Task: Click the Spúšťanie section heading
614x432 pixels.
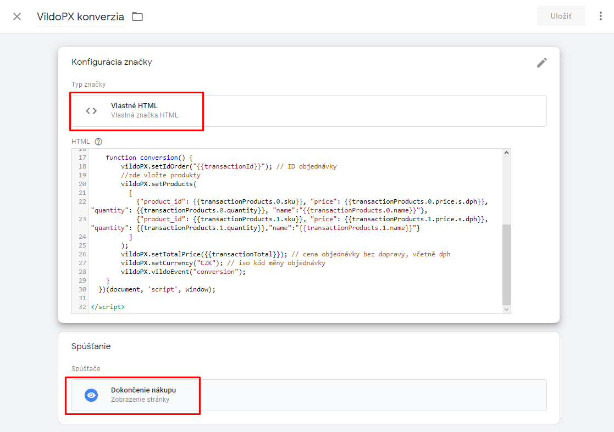Action: (x=91, y=346)
